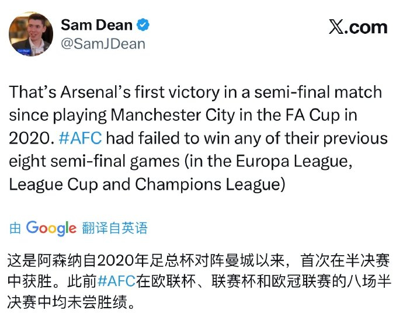
Task: Click the 翻译自英语 translation label
Action: (114, 228)
